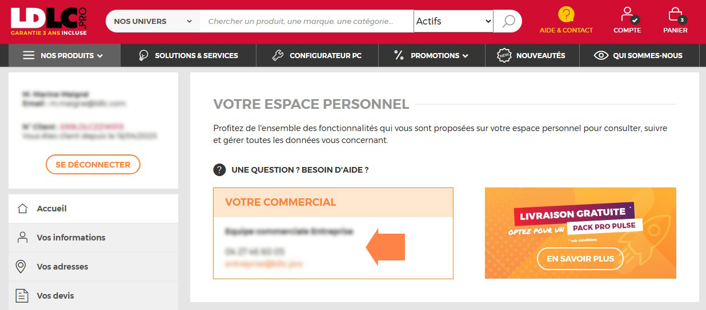Open the Nouveautés section
706x310 pixels.
[532, 56]
